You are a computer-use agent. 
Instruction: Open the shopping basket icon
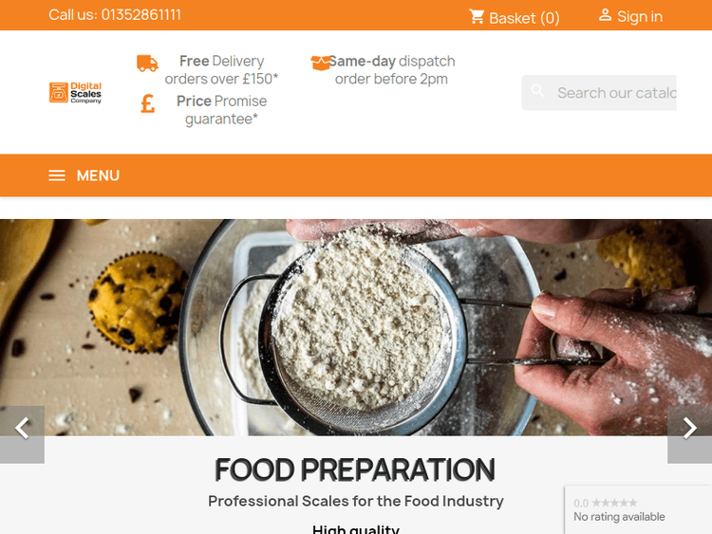coord(477,16)
